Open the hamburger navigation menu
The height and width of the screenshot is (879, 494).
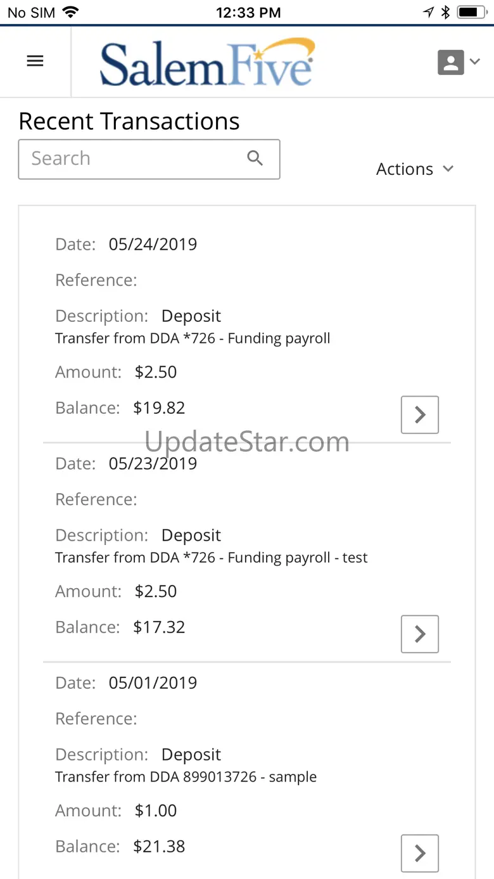pos(35,61)
